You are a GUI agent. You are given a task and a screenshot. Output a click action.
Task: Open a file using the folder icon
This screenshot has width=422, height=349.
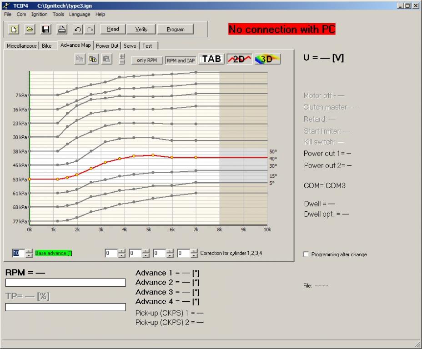click(x=30, y=29)
